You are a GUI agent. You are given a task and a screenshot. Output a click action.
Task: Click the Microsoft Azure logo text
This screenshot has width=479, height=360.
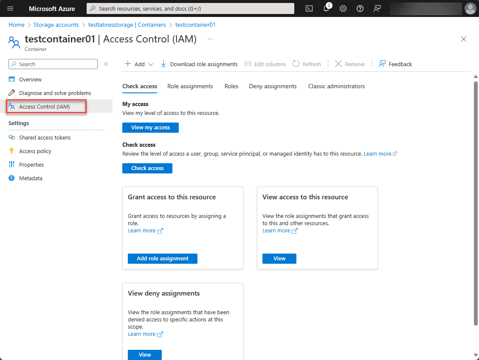tap(52, 8)
